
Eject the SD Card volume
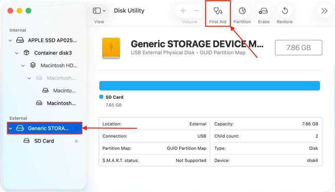(x=76, y=141)
